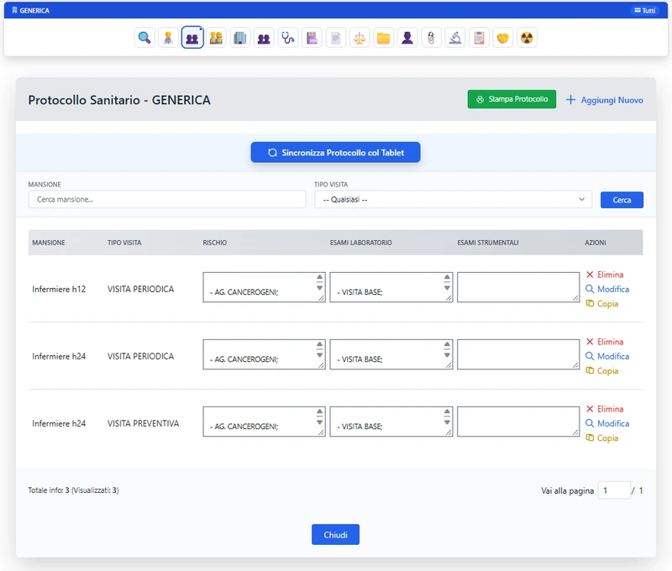Click Modifica for Infermiere h24 Visita Preventiva
This screenshot has width=672, height=571.
pyautogui.click(x=607, y=424)
